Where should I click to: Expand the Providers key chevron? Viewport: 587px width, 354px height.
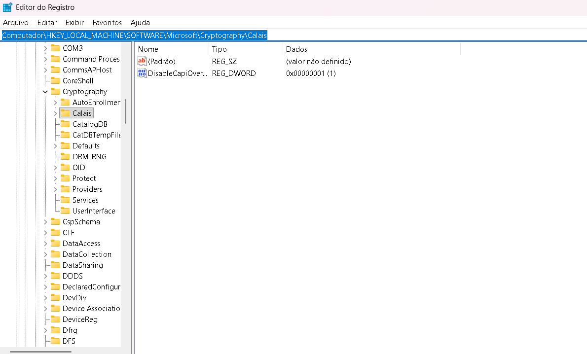click(x=55, y=189)
